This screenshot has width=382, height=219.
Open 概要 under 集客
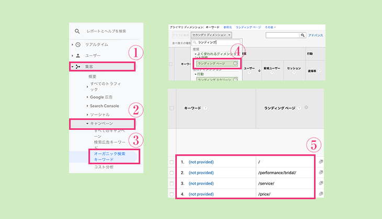click(92, 77)
